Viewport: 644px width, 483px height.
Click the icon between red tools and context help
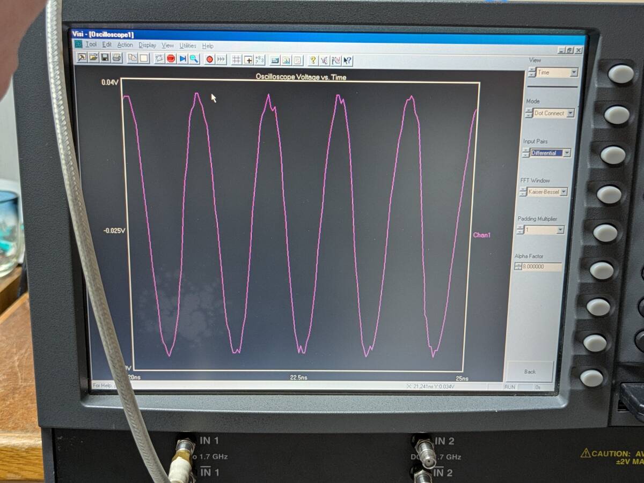335,60
